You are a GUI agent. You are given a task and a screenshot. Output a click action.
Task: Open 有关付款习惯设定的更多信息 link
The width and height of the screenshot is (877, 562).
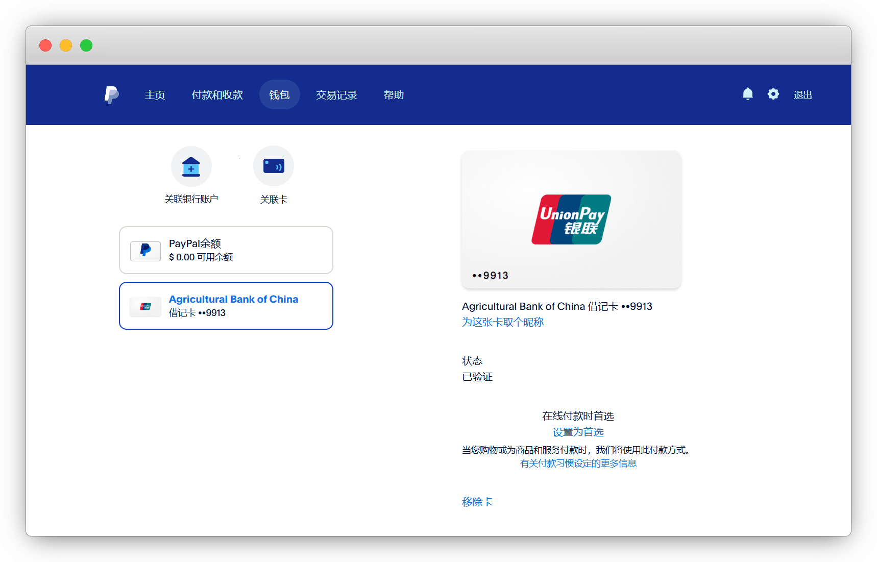click(578, 463)
